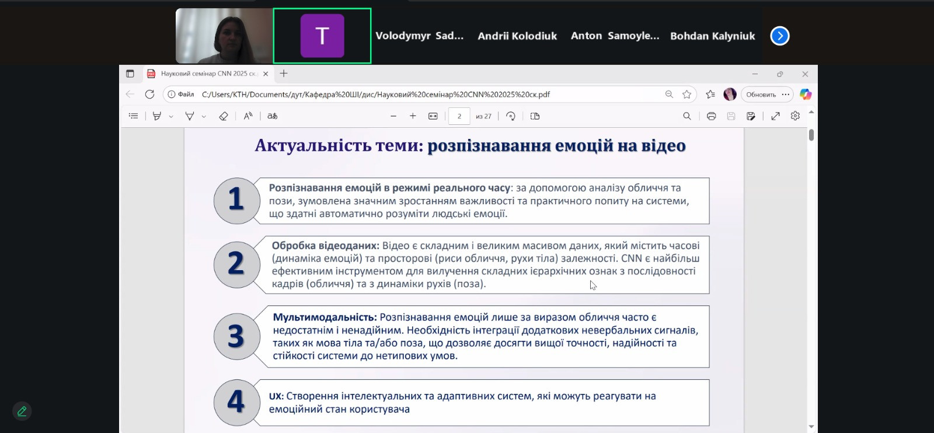Click the Copilot icon in browser
The height and width of the screenshot is (433, 934).
click(x=806, y=95)
